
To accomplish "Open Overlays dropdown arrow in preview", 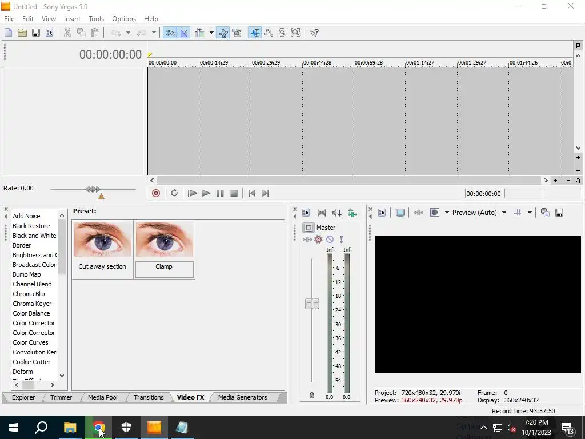I will [530, 213].
